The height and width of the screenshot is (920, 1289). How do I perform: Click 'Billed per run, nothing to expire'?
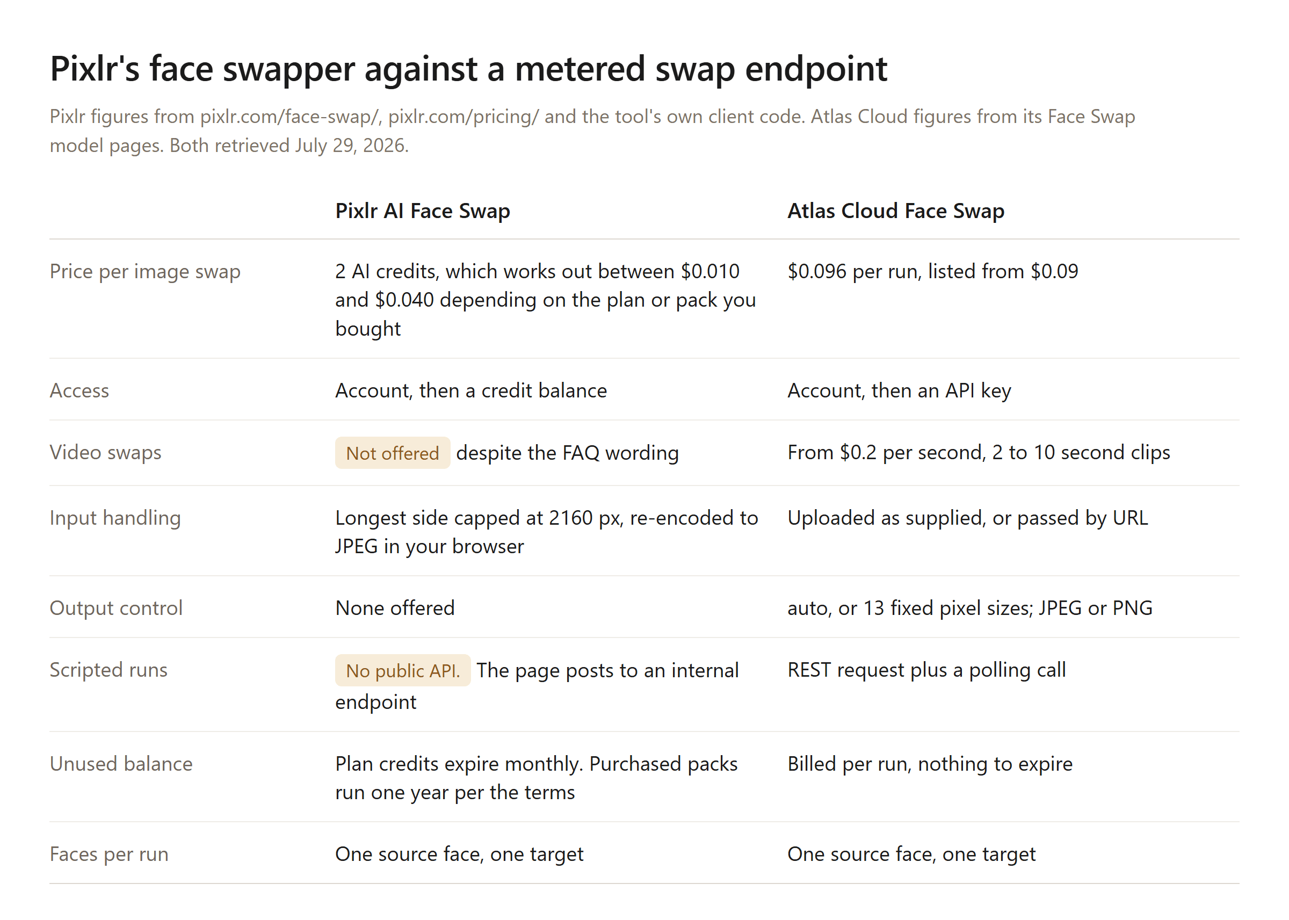[x=930, y=764]
